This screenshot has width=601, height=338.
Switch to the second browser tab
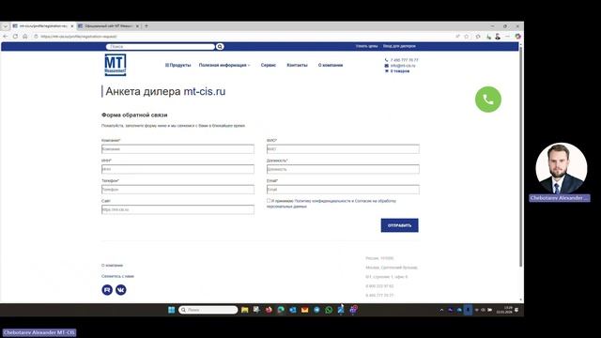(109, 26)
